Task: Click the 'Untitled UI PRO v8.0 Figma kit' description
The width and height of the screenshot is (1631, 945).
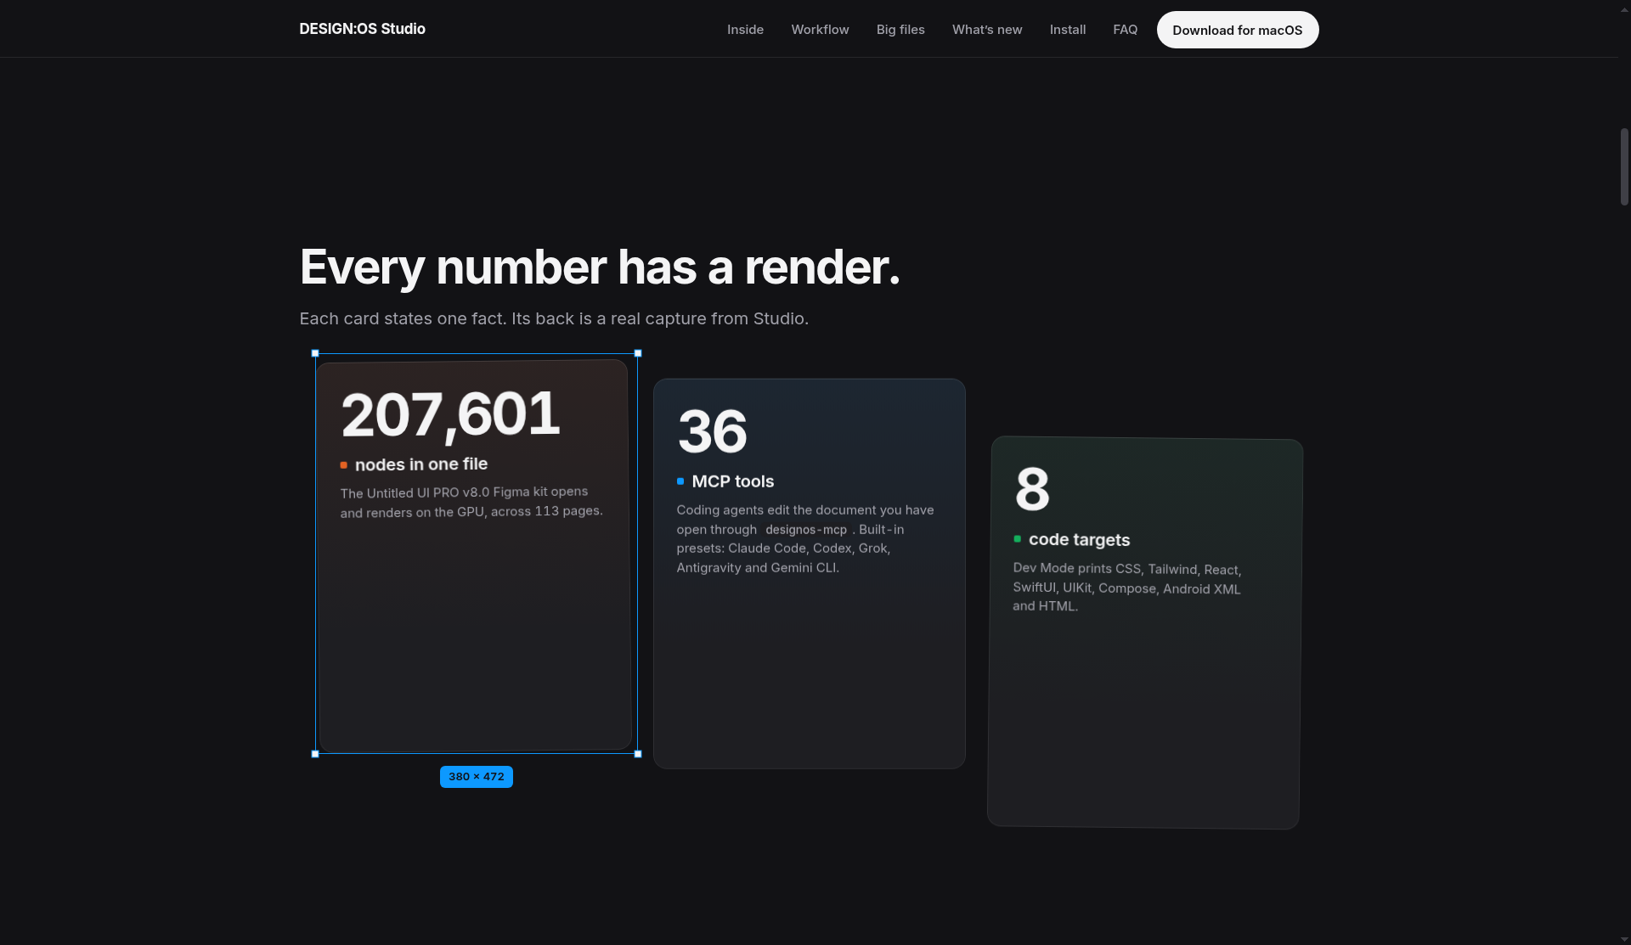Action: click(x=471, y=502)
